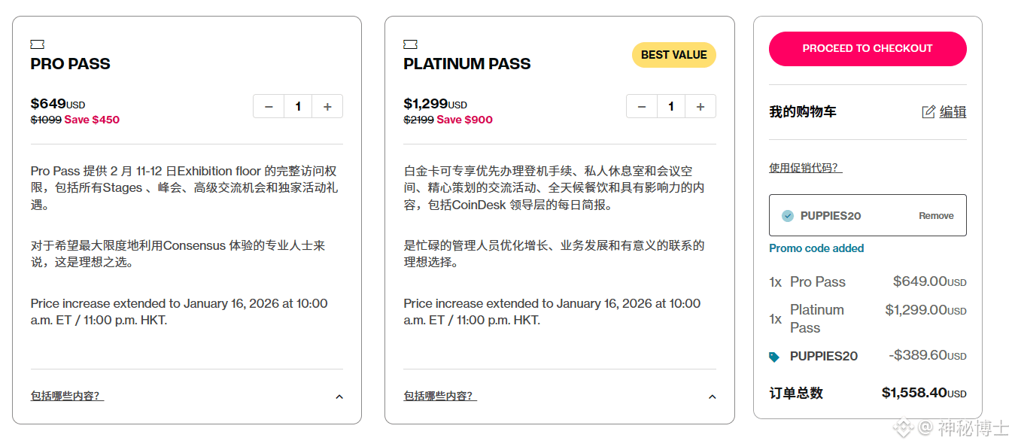Decrease Pro Pass quantity with minus
Viewport: 1015px width, 447px height.
(269, 107)
